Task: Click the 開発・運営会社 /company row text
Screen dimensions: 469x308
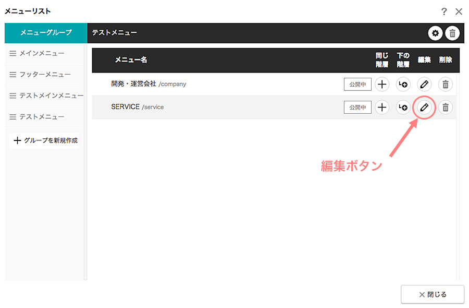Action: 149,84
